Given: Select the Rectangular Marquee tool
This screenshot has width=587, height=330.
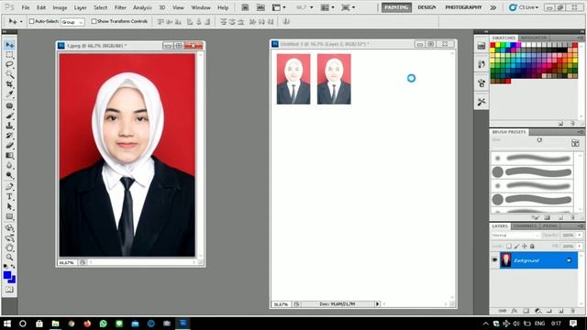Looking at the screenshot, I should 9,55.
